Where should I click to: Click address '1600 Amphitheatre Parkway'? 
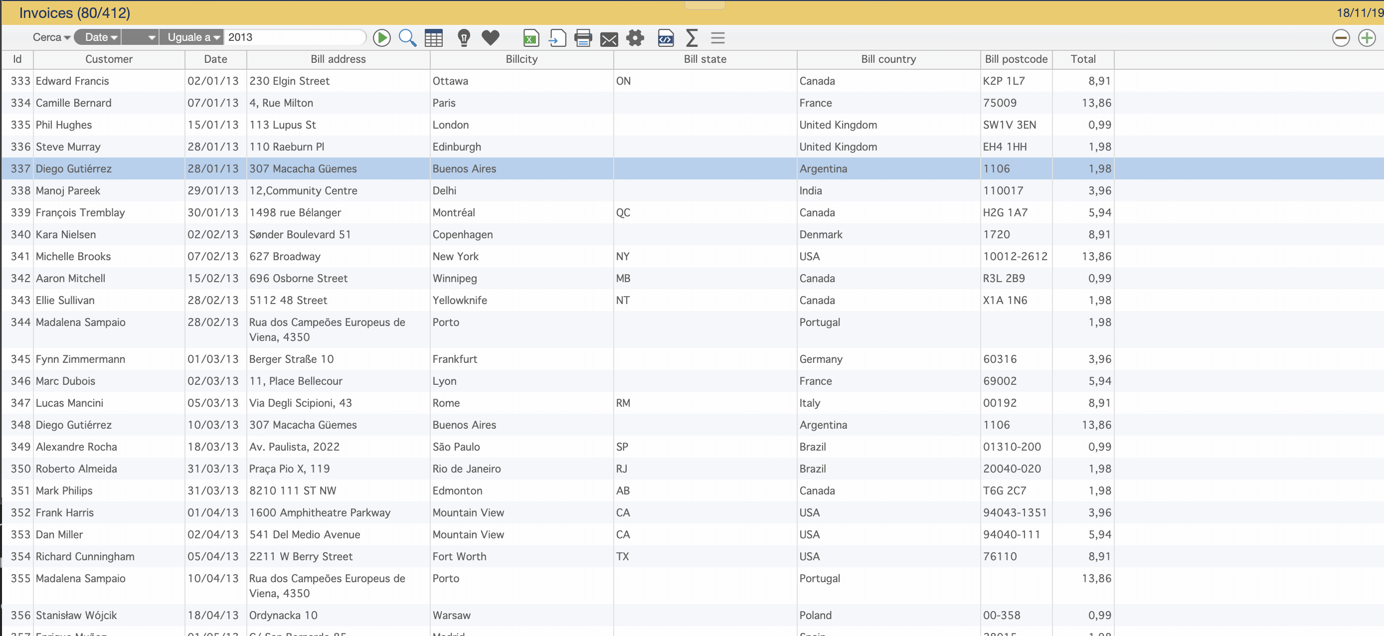tap(320, 513)
